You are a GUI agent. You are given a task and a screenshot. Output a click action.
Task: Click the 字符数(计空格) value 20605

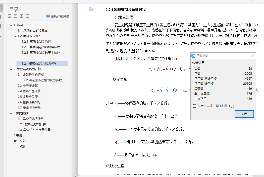click(247, 84)
